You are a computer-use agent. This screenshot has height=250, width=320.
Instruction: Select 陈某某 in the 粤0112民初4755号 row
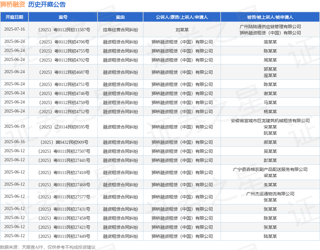point(270,51)
